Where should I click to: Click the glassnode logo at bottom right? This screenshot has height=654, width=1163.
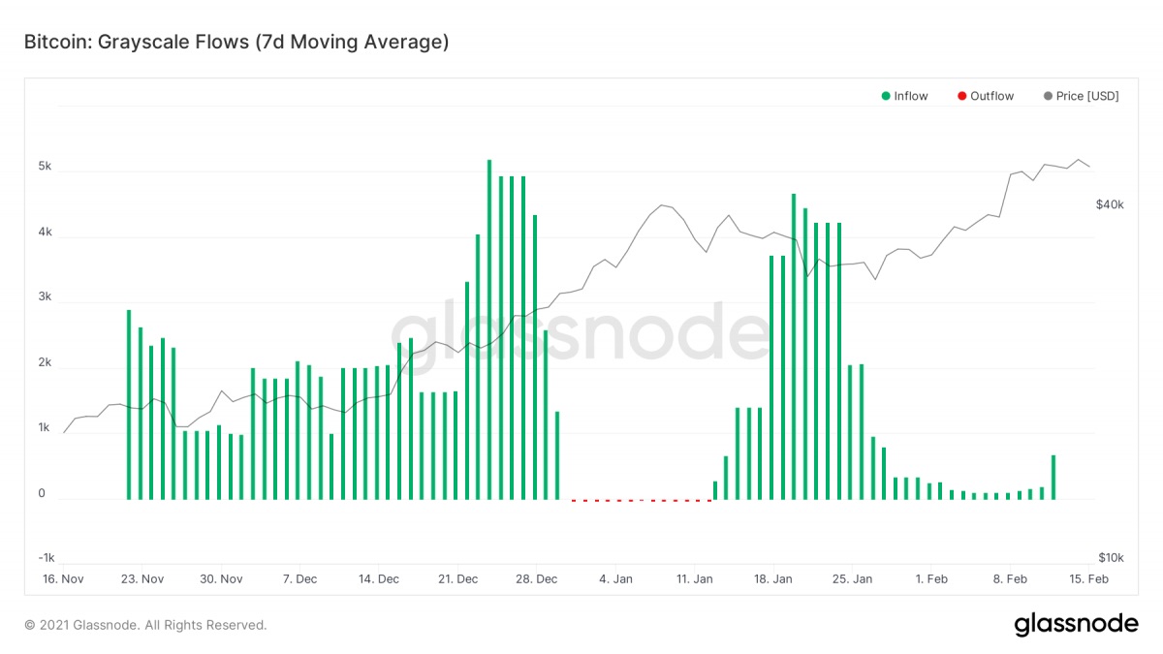pyautogui.click(x=1076, y=625)
